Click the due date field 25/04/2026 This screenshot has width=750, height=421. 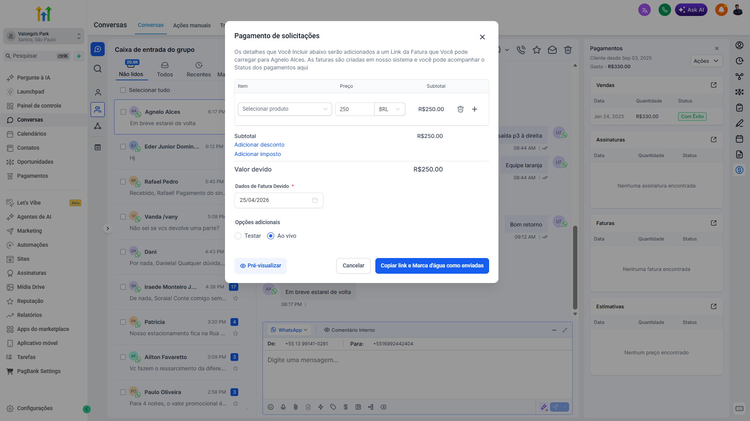pyautogui.click(x=279, y=200)
